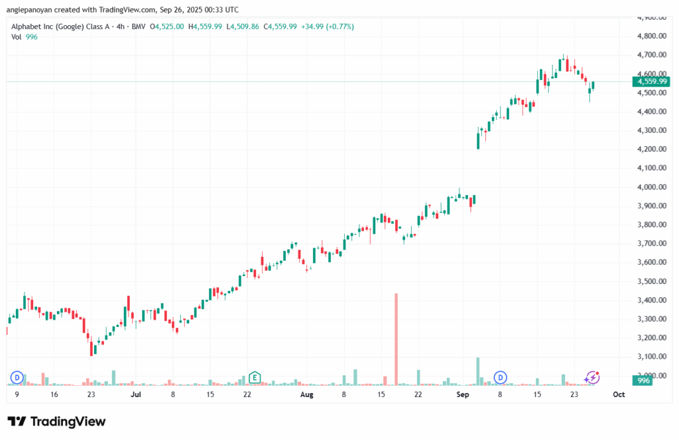Click the Oct label on time axis
This screenshot has width=679, height=440.
pyautogui.click(x=619, y=394)
